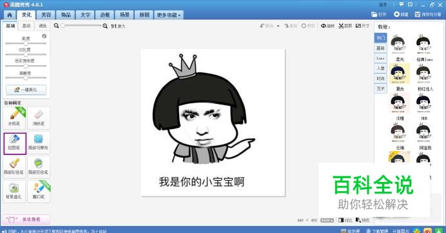Select the 消除笔 eraser pen tool

coord(39,118)
